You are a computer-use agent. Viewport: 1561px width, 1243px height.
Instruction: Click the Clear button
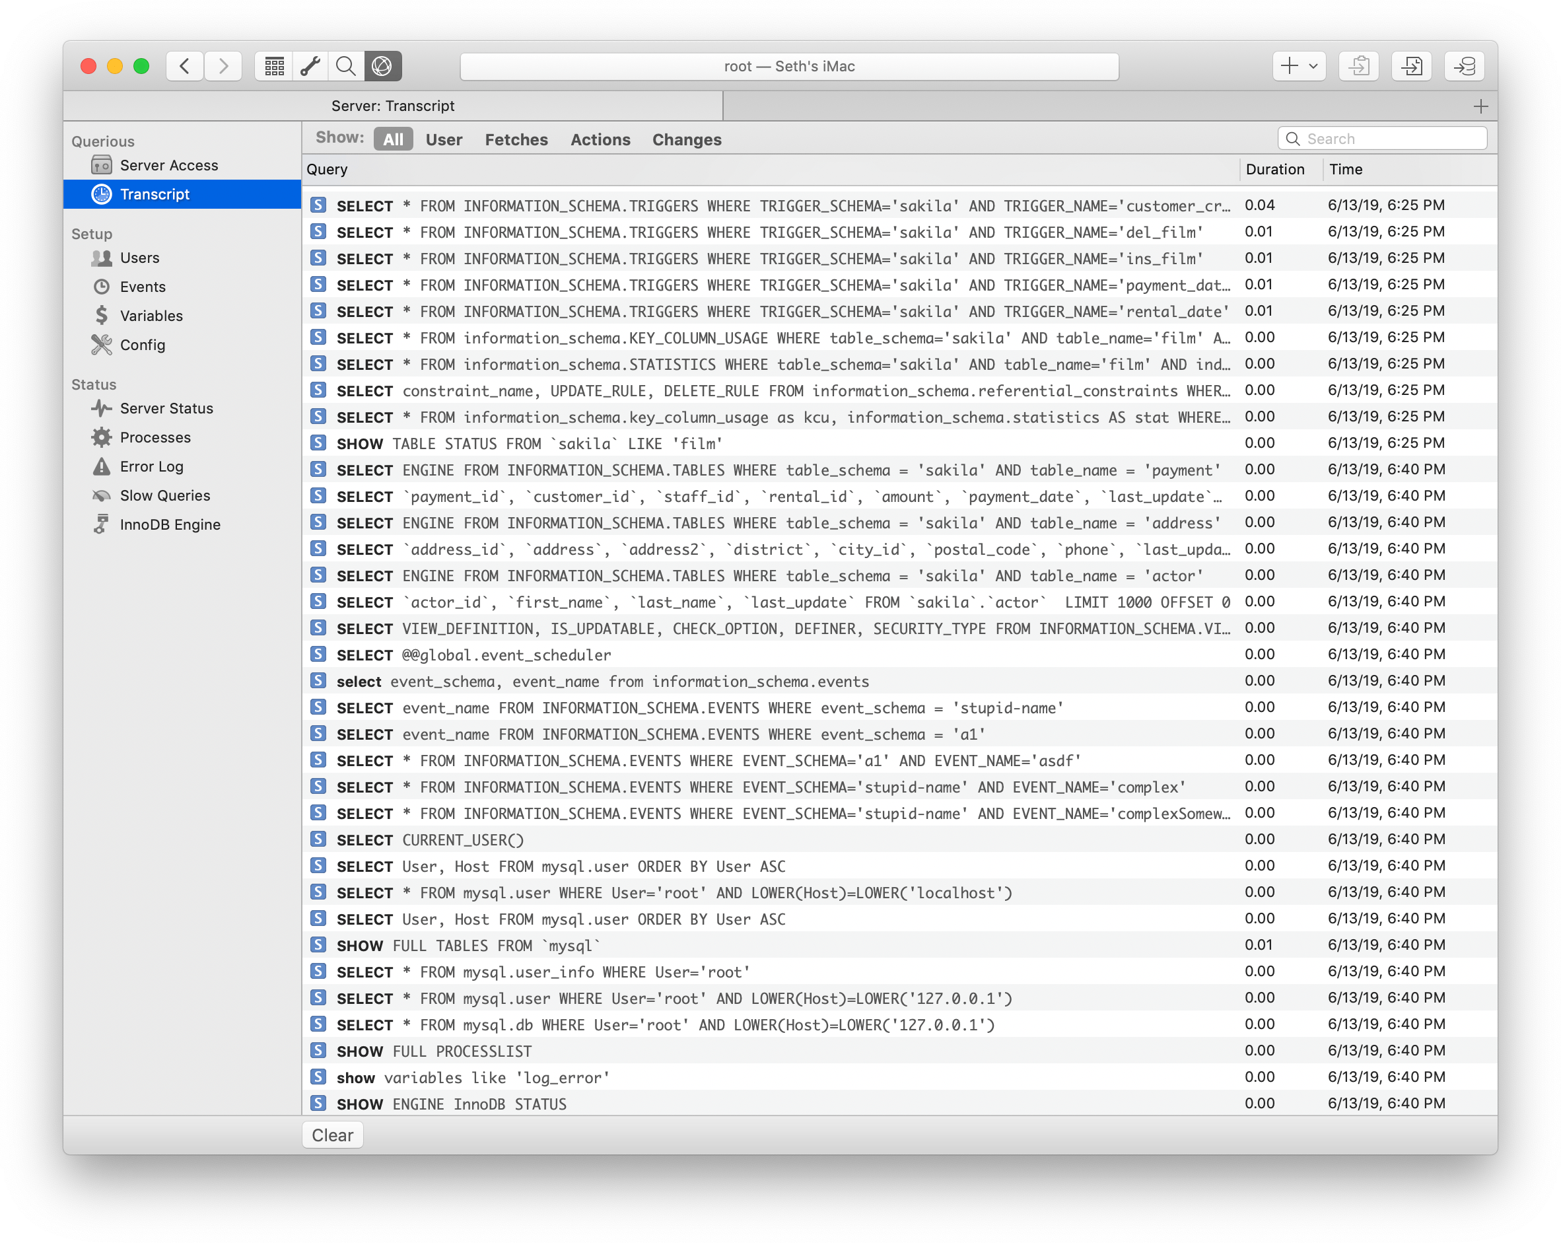pyautogui.click(x=332, y=1135)
